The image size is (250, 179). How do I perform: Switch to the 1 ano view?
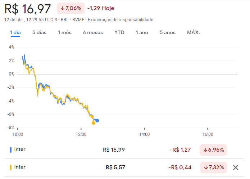tap(142, 32)
